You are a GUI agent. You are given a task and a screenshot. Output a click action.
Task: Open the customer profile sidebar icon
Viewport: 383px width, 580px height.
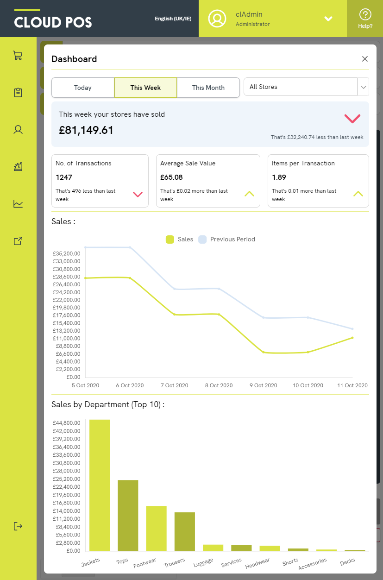point(18,130)
